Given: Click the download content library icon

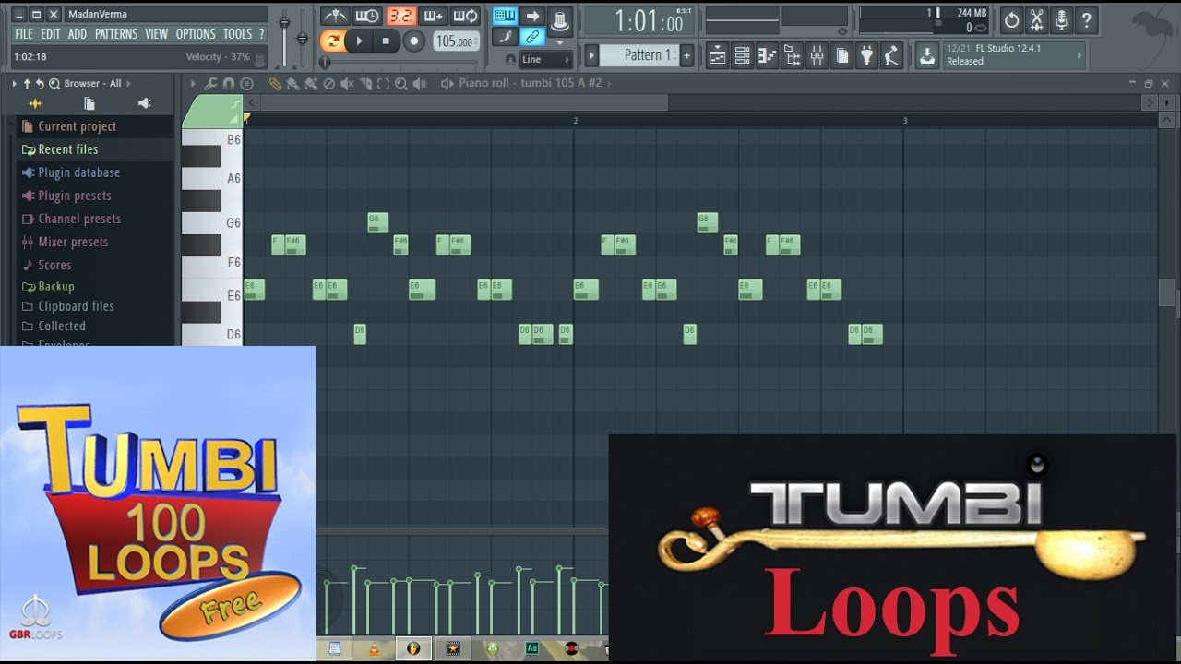Looking at the screenshot, I should point(927,55).
